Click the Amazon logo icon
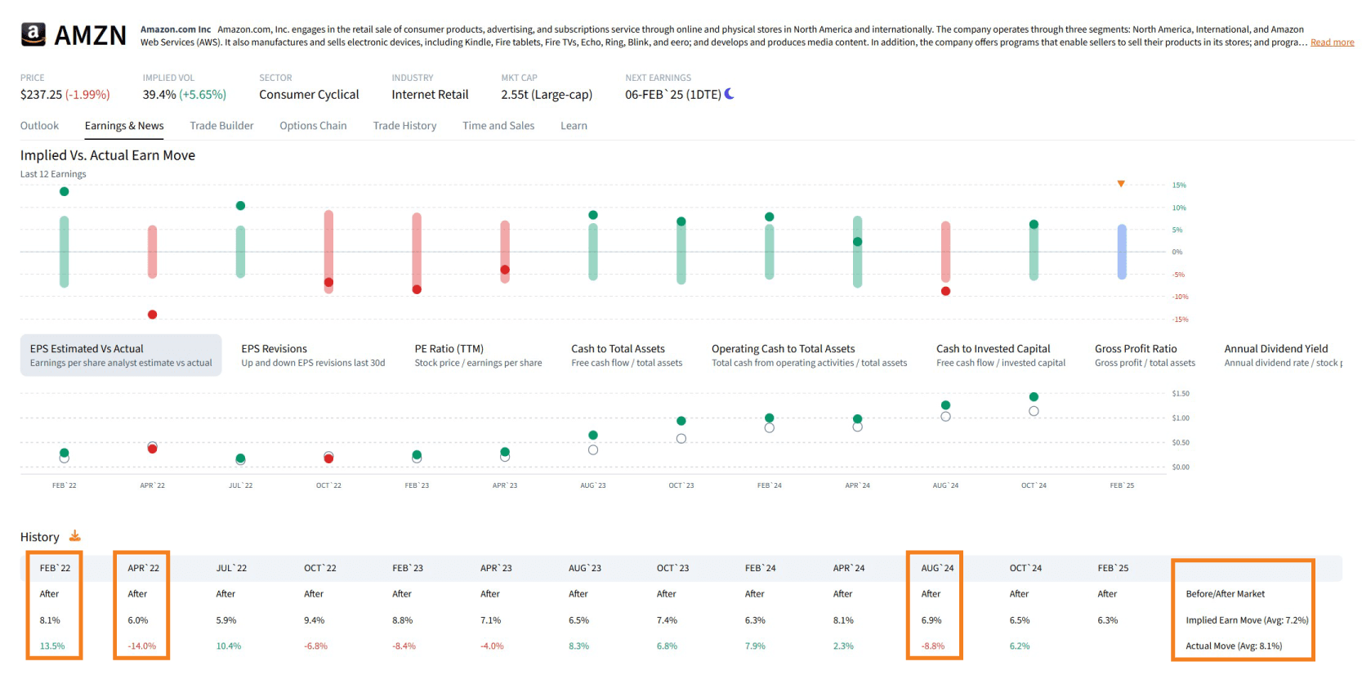Viewport: 1362px width, 675px height. 33,34
